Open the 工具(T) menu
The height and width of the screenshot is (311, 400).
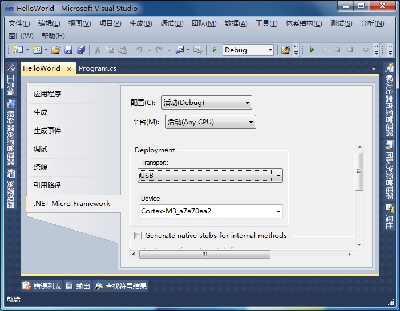266,23
